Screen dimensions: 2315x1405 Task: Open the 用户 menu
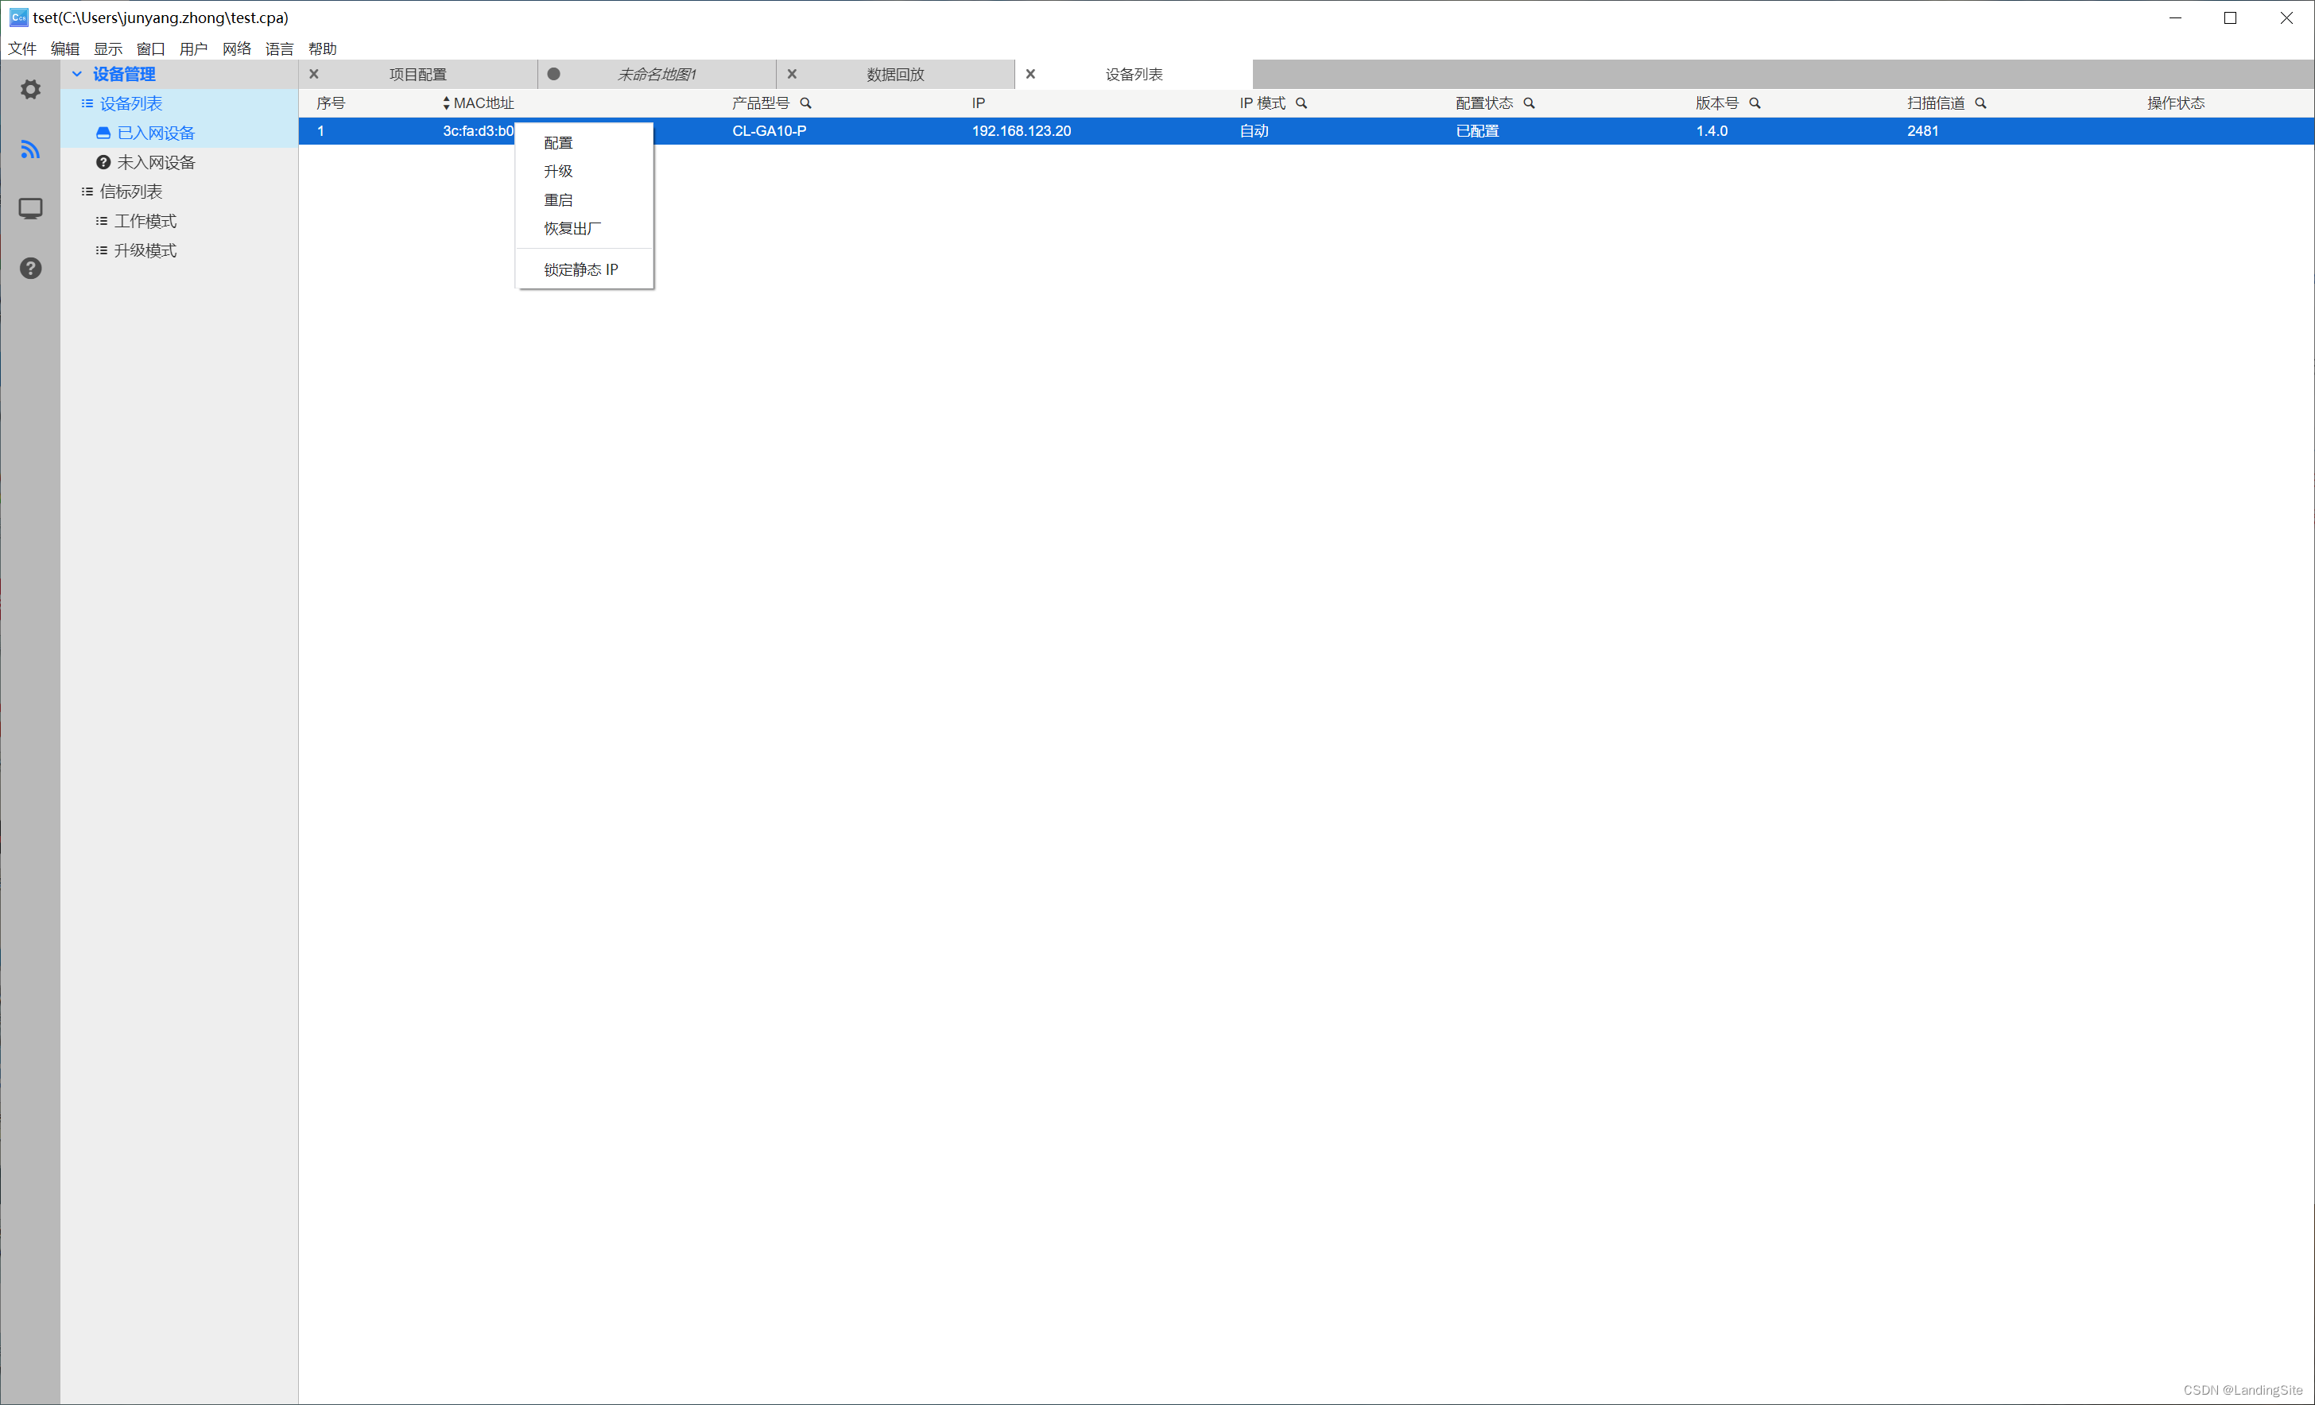click(x=193, y=48)
